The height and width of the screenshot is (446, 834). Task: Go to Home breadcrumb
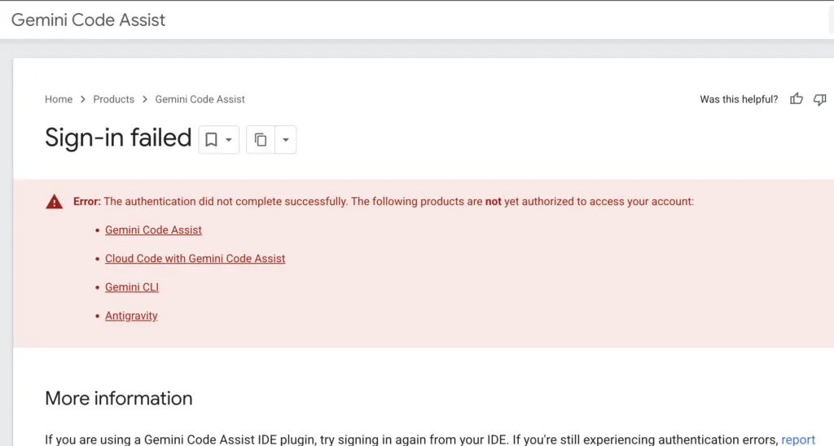tap(59, 99)
